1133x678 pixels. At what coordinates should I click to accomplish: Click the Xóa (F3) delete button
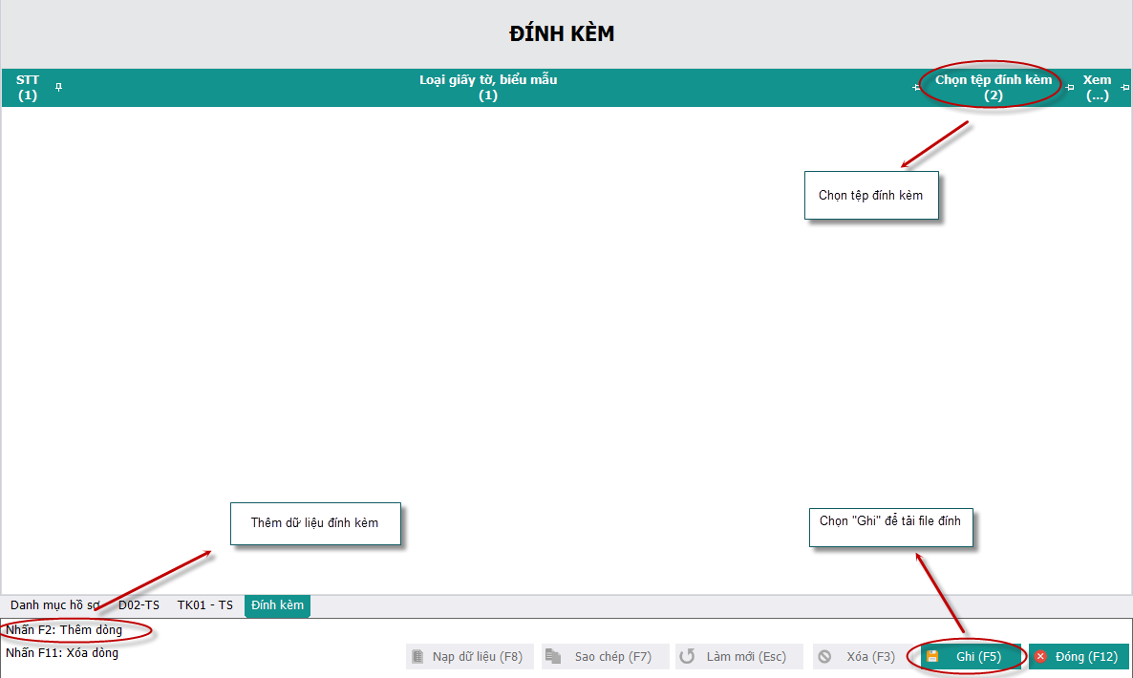click(860, 656)
